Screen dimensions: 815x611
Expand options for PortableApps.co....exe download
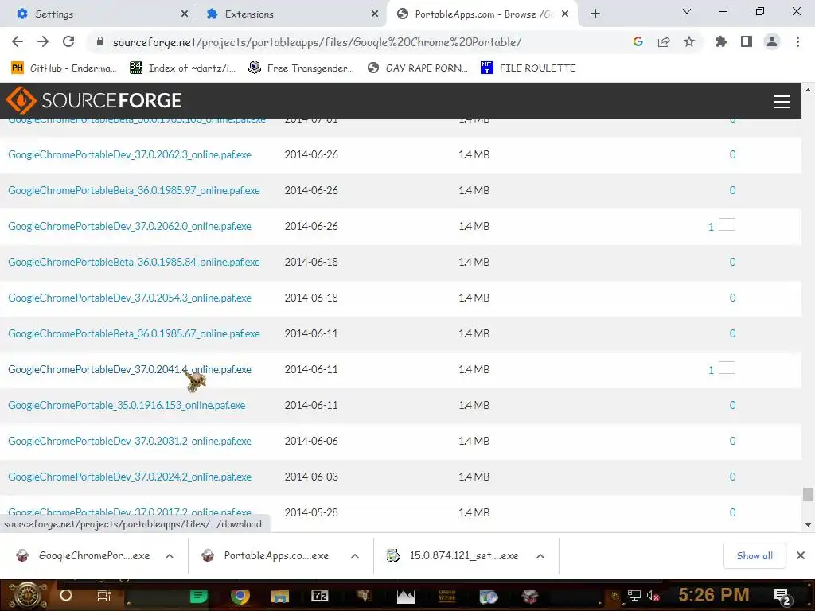click(355, 556)
